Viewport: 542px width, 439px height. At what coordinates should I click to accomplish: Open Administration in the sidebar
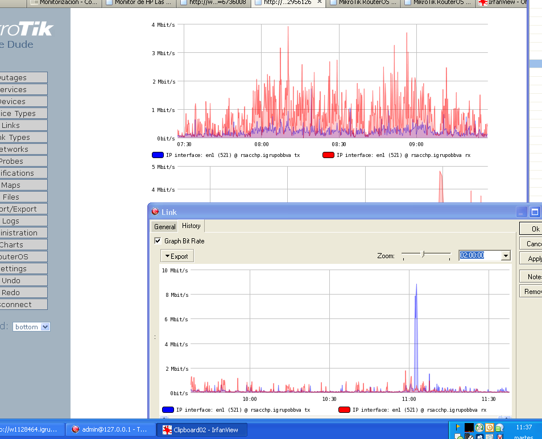tap(23, 233)
